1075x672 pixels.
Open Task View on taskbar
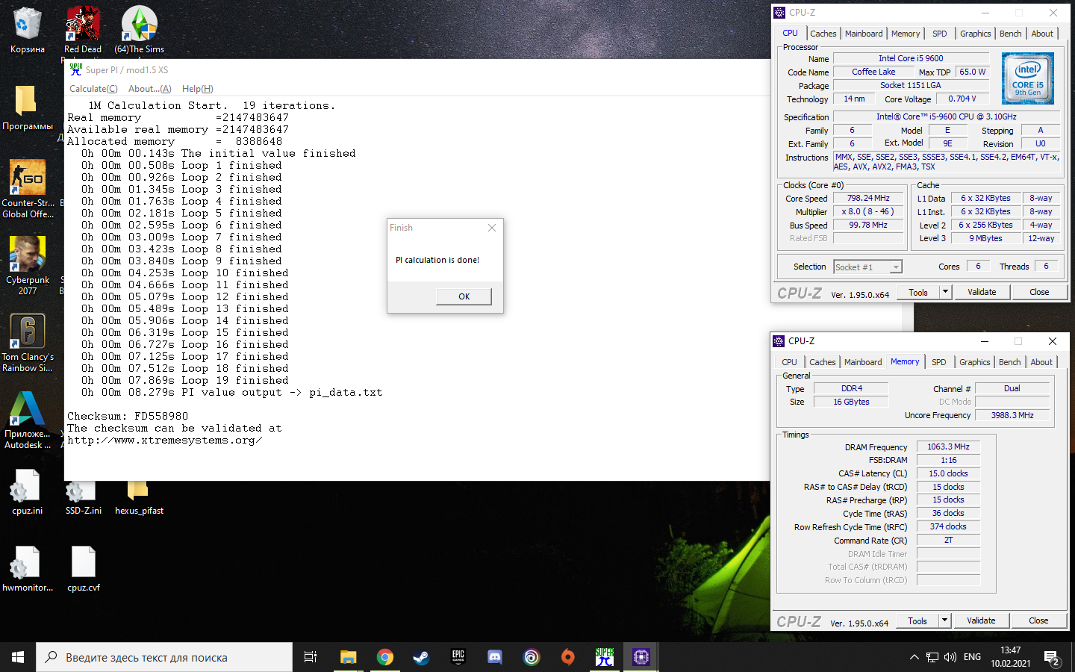(311, 657)
